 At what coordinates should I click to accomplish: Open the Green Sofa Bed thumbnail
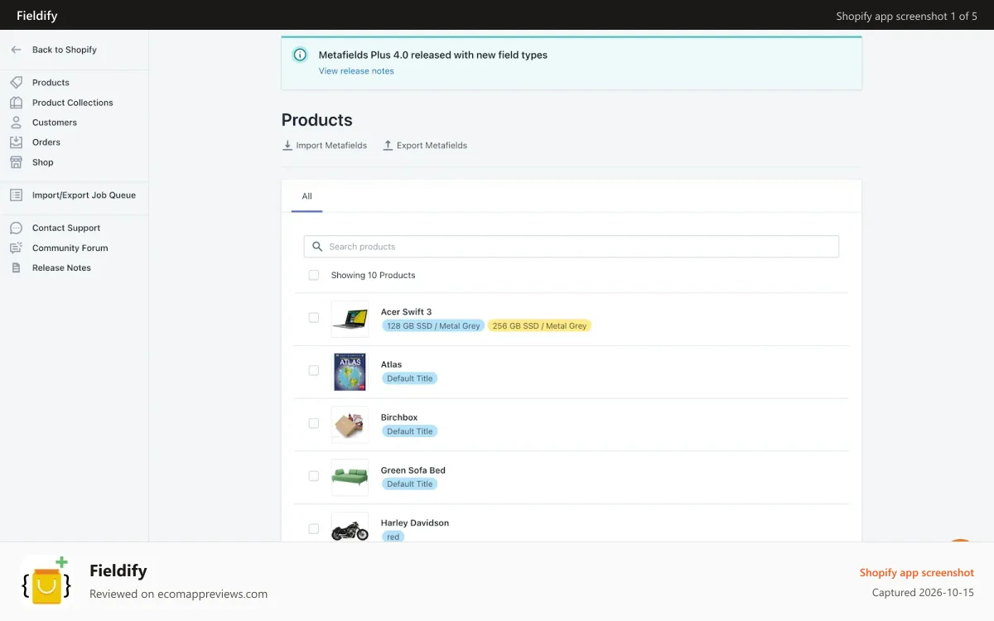click(x=350, y=477)
